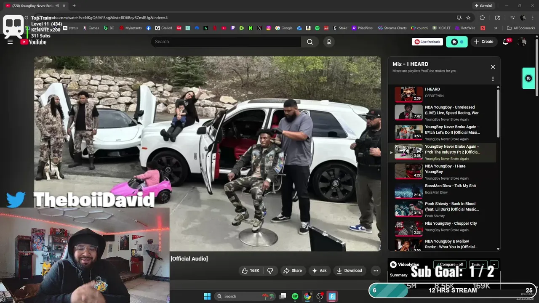
Task: Open the All Bookmarks folder
Action: [x=521, y=28]
